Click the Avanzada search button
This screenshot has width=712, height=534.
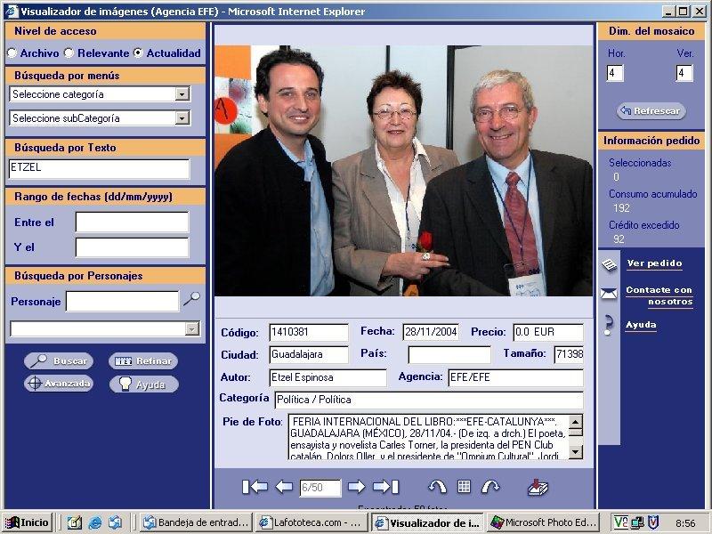click(59, 384)
